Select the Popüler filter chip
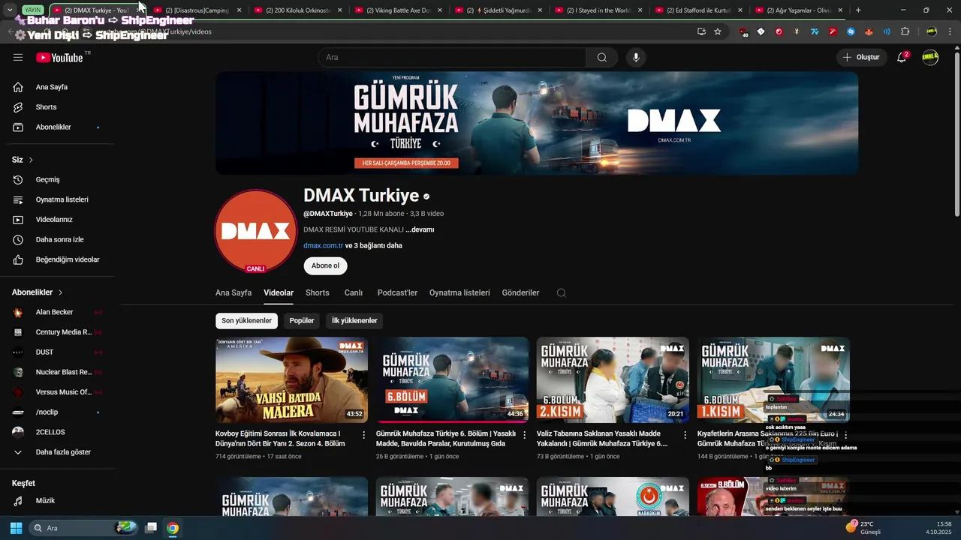Screen dimensions: 961x540 pos(302,321)
